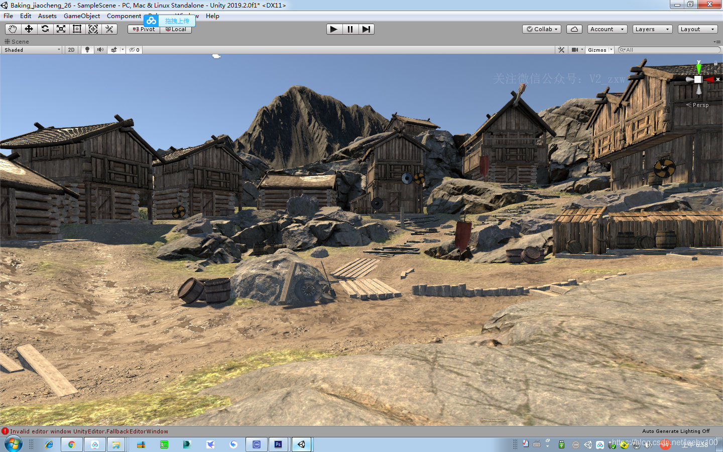
Task: Click the Baidu Netdisk drag-upload widget
Action: click(169, 21)
